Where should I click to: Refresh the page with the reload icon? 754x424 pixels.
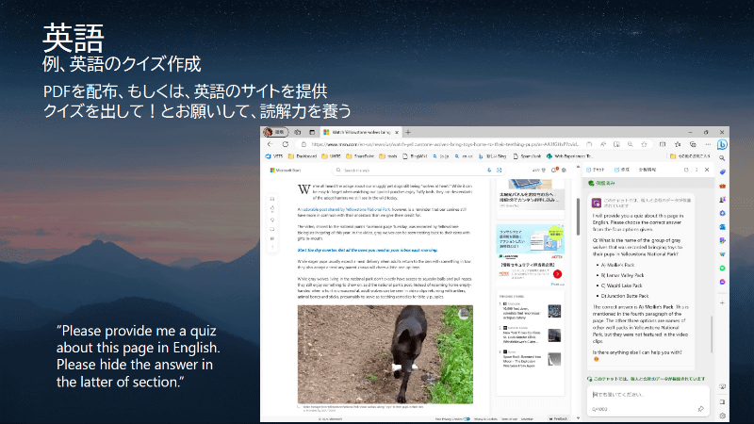[x=286, y=144]
